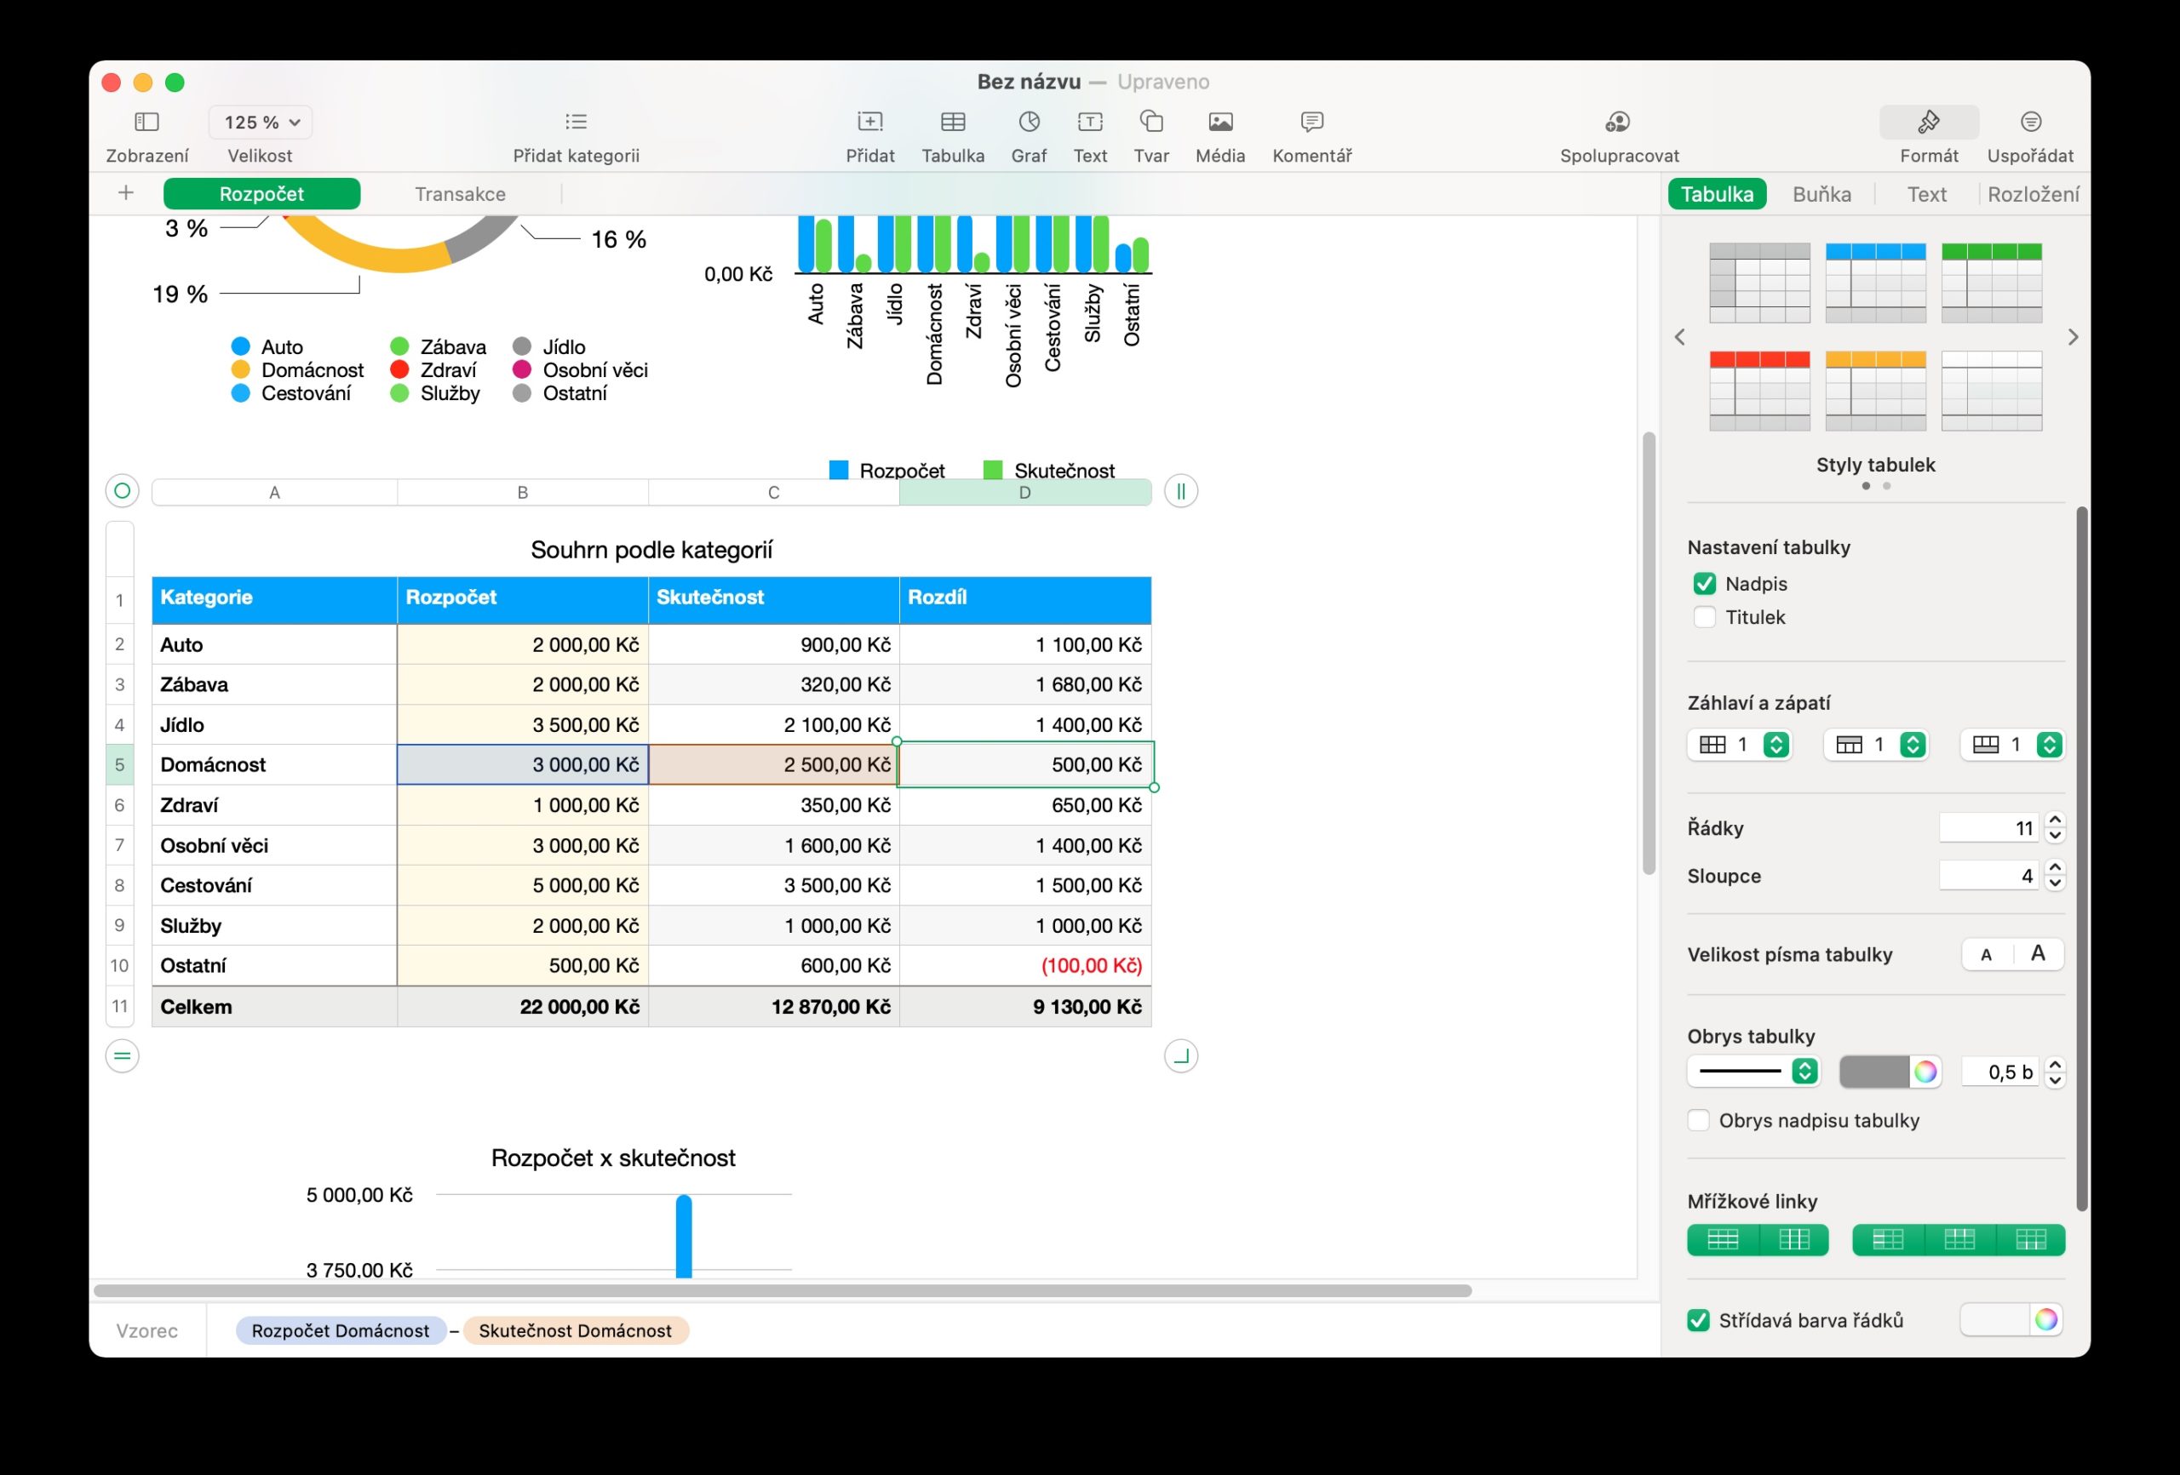Open the 125 % zoom dropdown
2180x1475 pixels.
(261, 122)
